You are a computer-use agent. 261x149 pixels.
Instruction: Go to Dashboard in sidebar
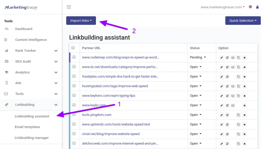point(23,29)
